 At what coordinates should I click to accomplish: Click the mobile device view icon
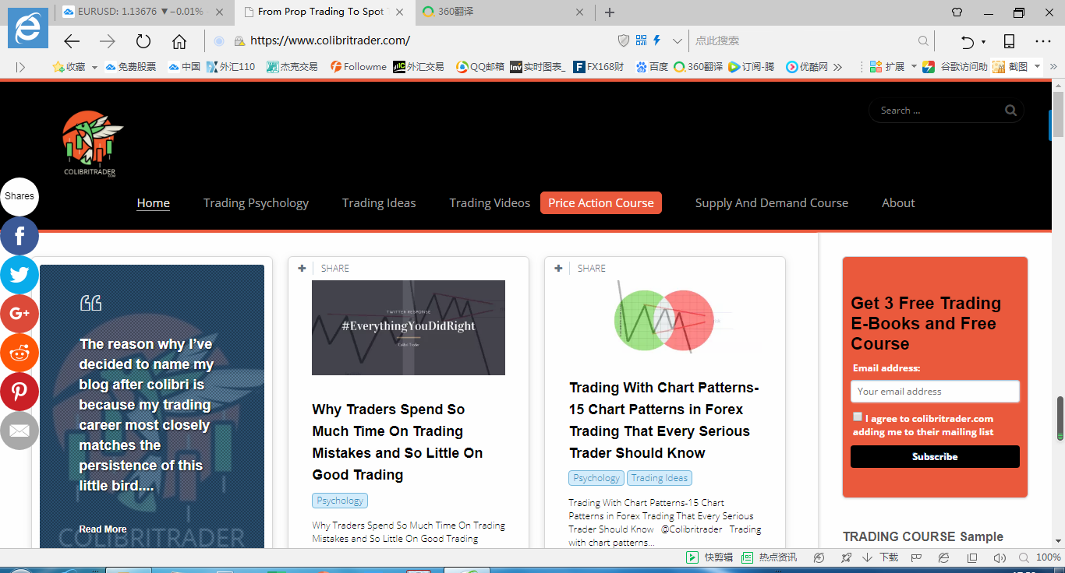click(1009, 41)
